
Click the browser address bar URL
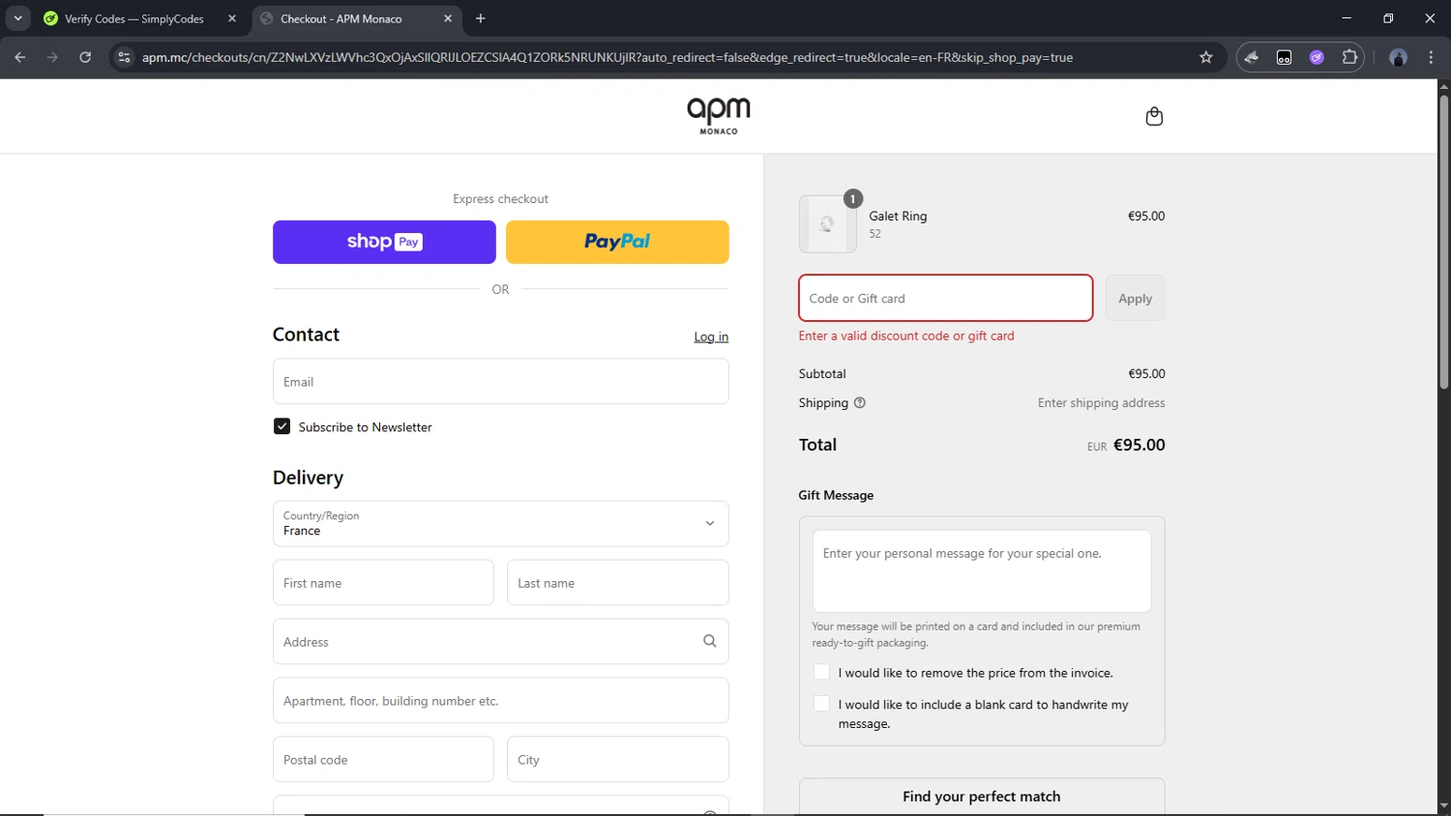(x=607, y=57)
